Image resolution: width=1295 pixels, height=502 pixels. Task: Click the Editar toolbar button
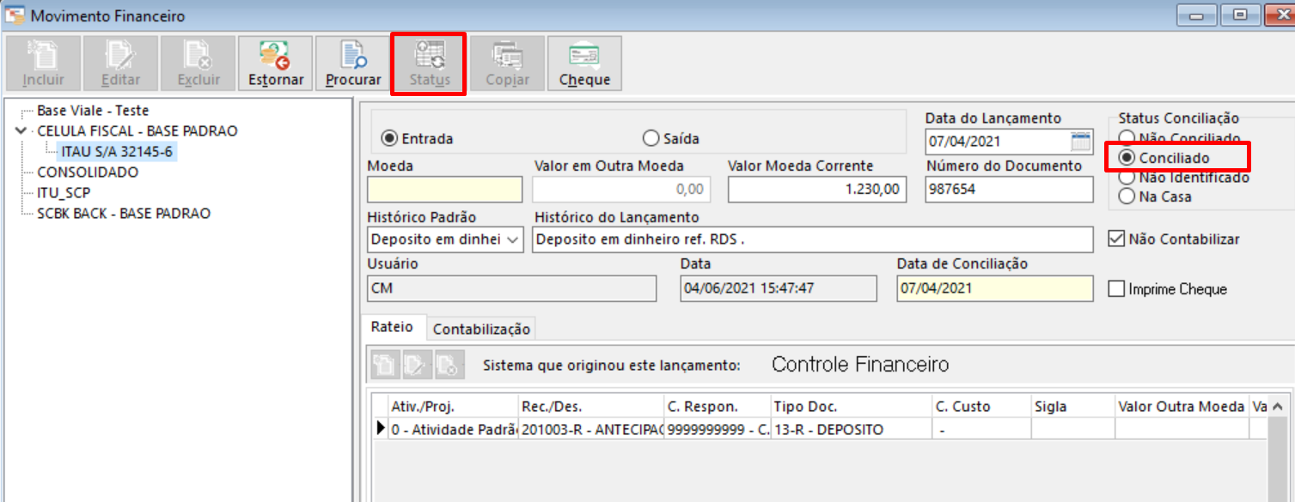click(x=120, y=64)
